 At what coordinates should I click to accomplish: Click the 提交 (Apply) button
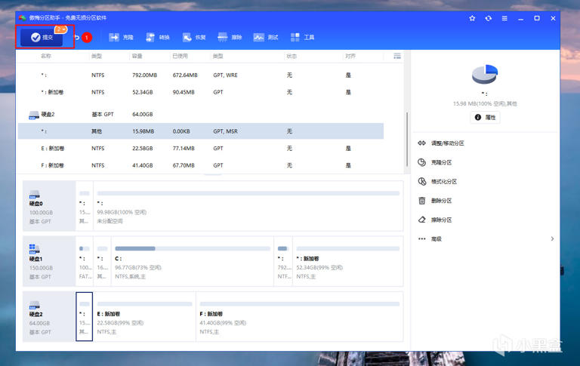click(x=42, y=37)
